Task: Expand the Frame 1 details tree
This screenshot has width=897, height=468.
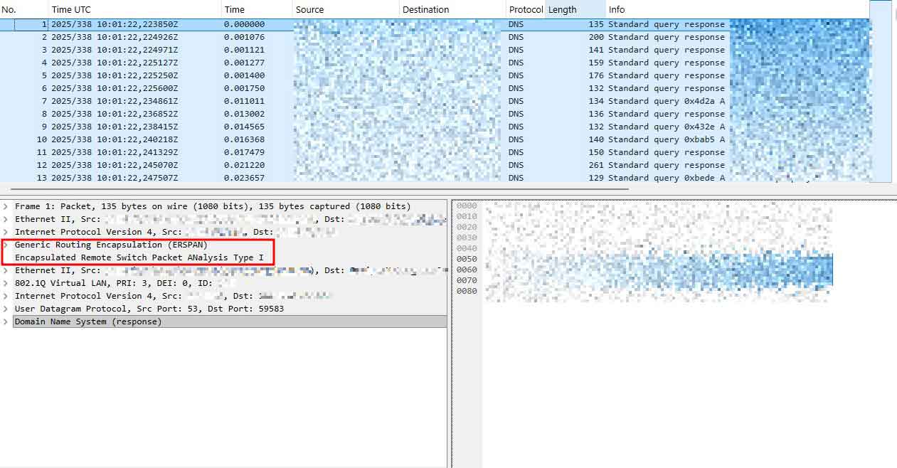Action: pos(6,206)
